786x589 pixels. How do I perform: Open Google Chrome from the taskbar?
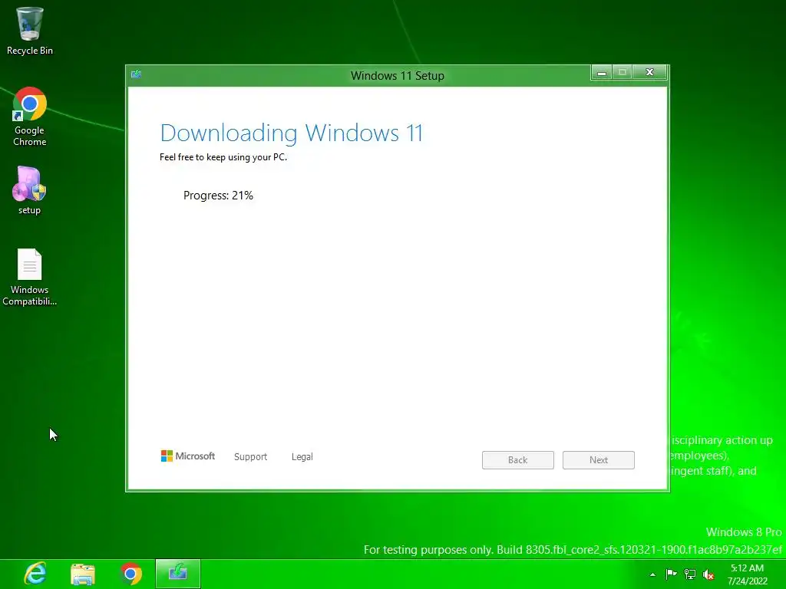click(x=130, y=574)
